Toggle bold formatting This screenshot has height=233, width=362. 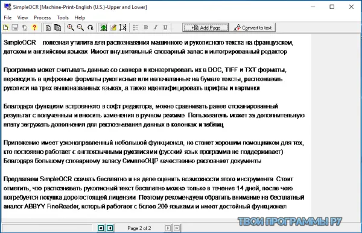tap(145, 28)
